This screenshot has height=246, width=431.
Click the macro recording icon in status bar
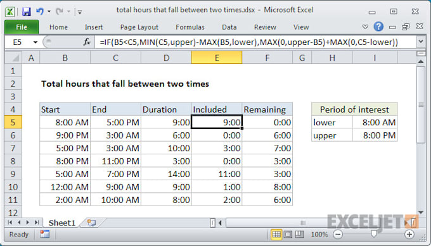[44, 234]
